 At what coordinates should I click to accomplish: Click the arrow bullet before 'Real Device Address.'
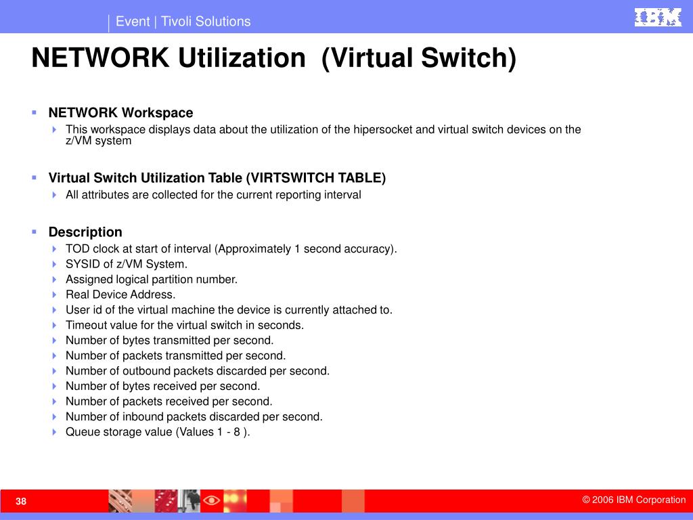click(x=54, y=295)
